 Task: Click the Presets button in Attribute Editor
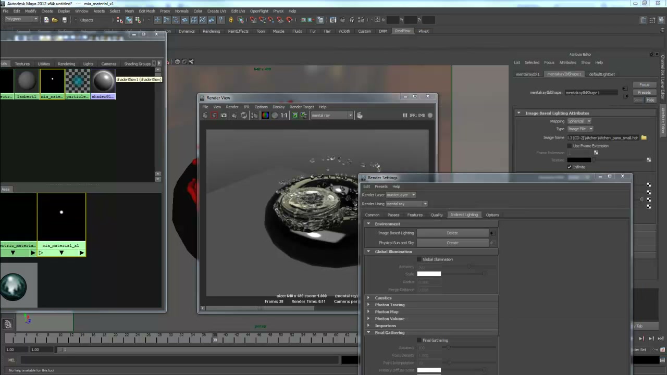[x=645, y=92]
